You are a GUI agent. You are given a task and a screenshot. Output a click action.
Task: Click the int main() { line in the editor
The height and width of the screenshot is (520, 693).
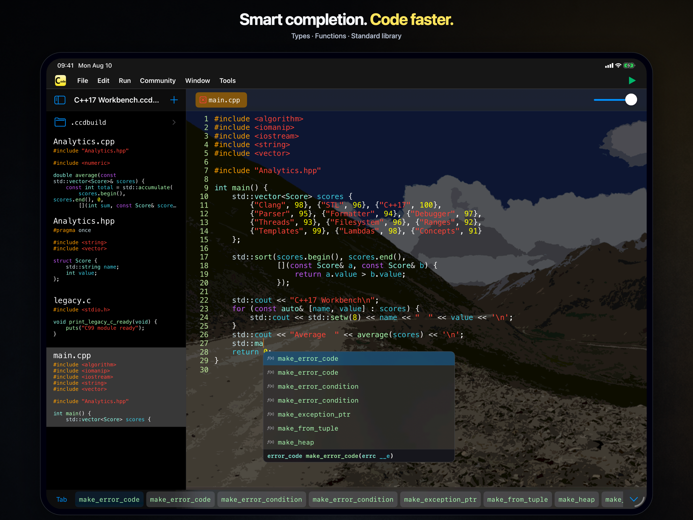click(x=241, y=188)
